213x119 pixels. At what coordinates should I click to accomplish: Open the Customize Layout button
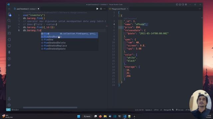pyautogui.click(x=186, y=4)
